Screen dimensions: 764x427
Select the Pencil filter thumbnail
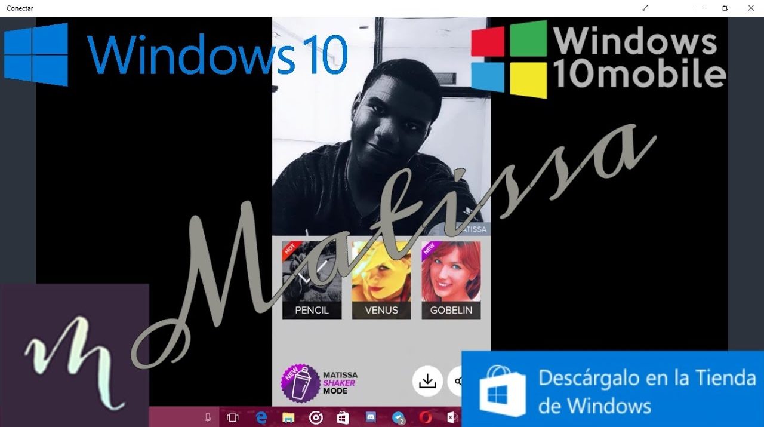[312, 279]
